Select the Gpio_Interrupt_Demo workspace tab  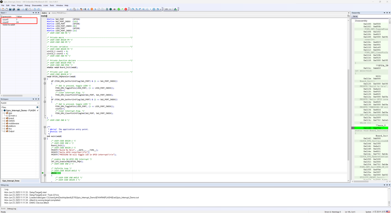tap(11, 181)
